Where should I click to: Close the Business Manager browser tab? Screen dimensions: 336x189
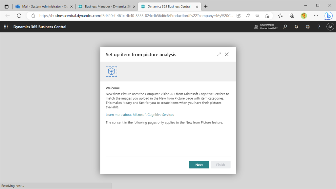pos(134,7)
